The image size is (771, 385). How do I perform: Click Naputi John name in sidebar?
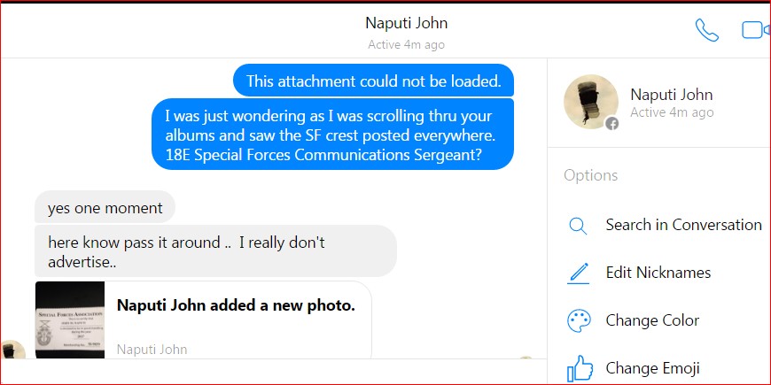(671, 95)
